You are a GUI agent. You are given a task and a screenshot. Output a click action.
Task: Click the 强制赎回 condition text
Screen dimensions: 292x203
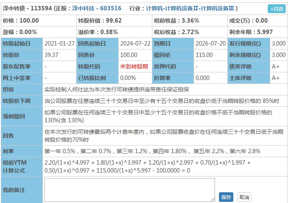pos(158,116)
